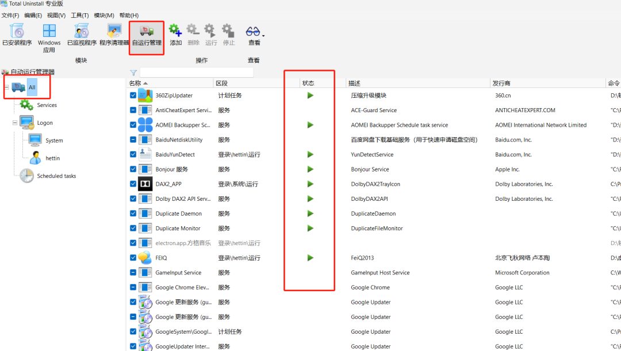Viewport: 621px width, 351px height.
Task: Uncheck the FEIQ checkbox
Action: [133, 258]
